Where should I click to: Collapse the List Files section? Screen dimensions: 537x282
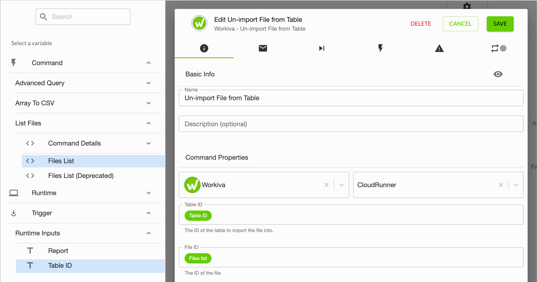pos(148,123)
